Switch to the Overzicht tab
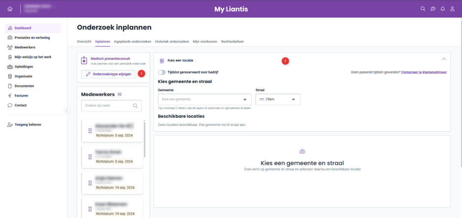Screen dimensions: 462x218 [84, 41]
